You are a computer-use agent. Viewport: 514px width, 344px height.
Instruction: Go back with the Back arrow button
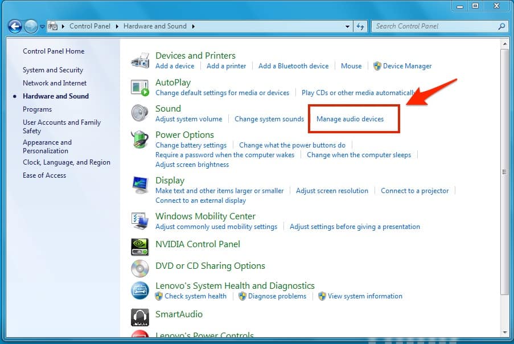click(x=15, y=26)
